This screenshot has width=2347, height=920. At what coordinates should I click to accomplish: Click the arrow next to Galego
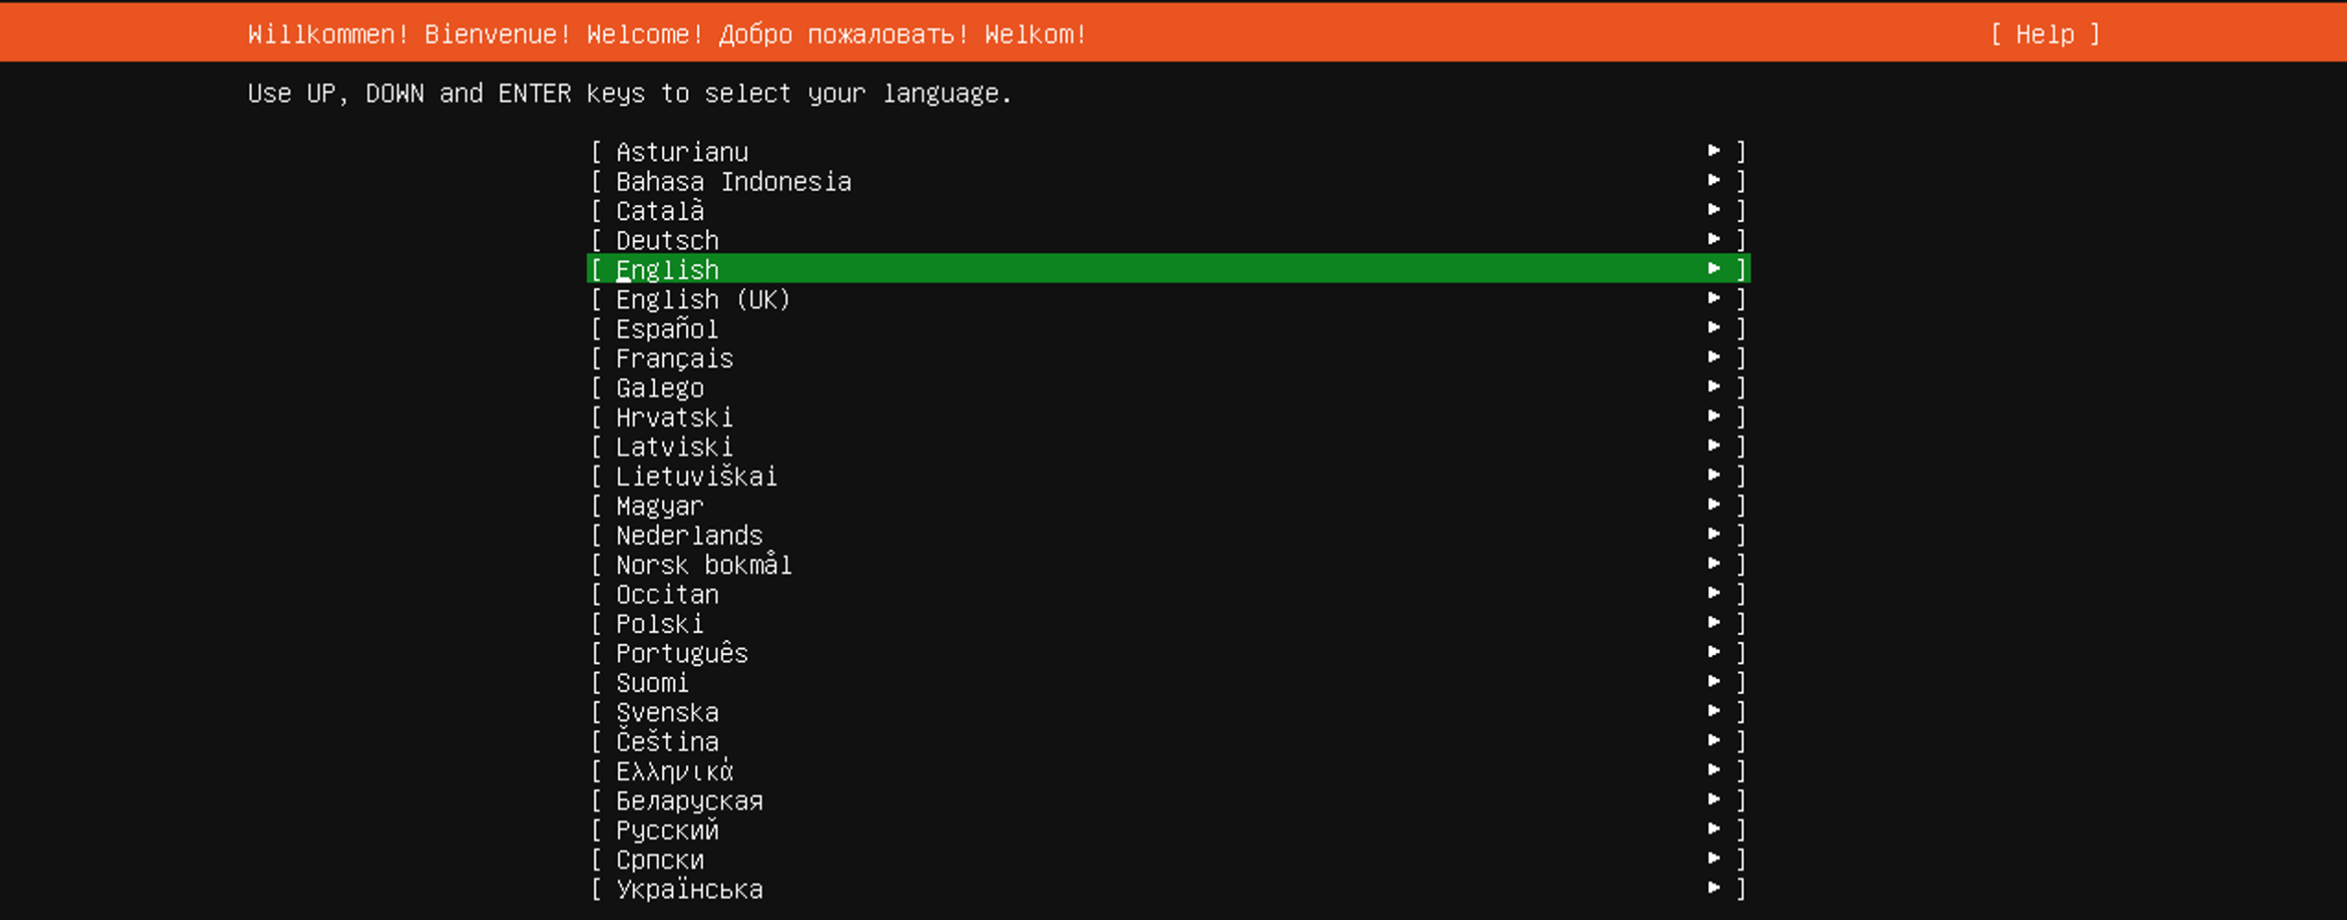pyautogui.click(x=1713, y=386)
